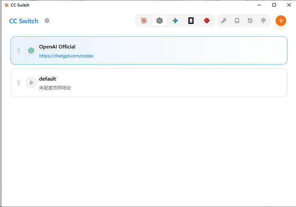Select the default provider card
The image size is (296, 207).
[x=149, y=83]
